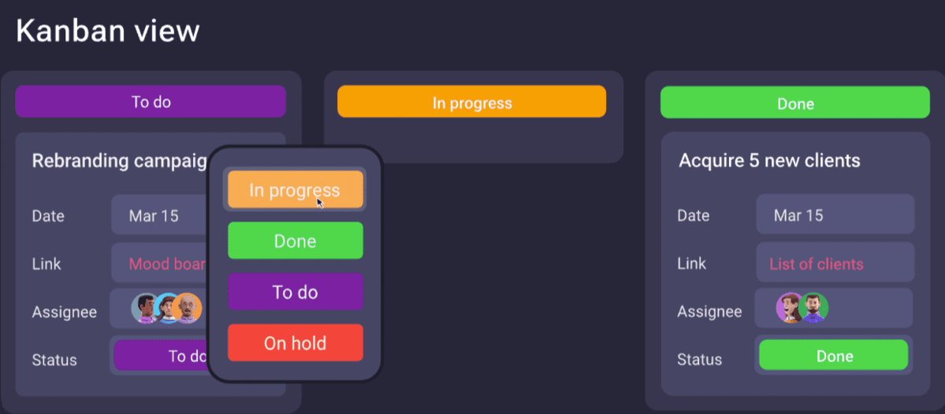Set status to On hold
Viewport: 945px width, 414px height.
click(295, 343)
